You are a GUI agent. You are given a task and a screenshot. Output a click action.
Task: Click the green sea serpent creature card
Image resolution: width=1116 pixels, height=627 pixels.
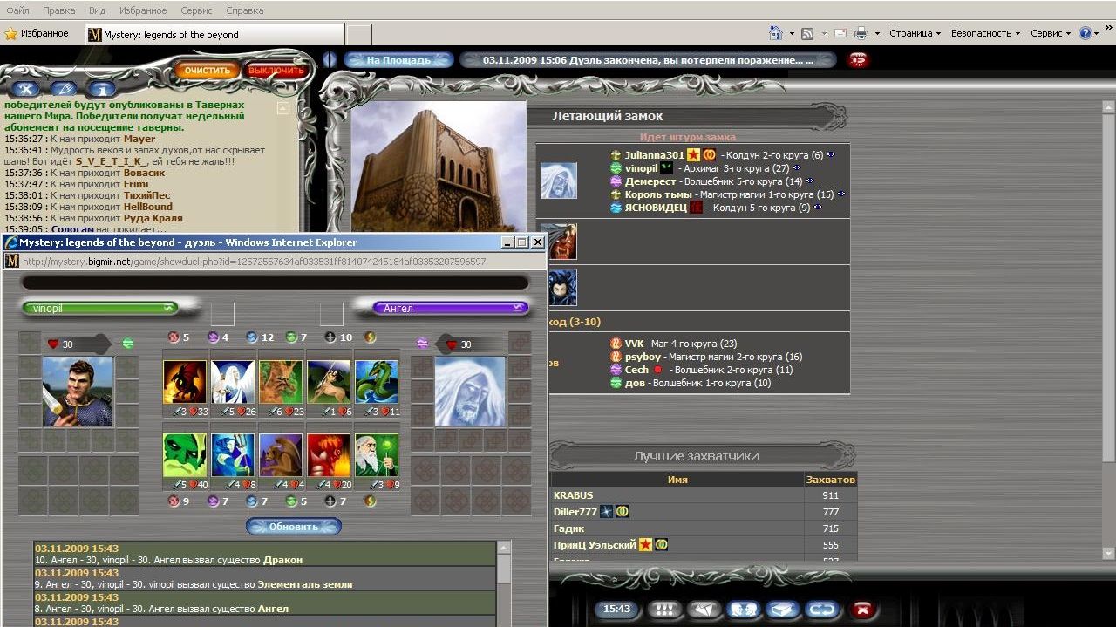[x=377, y=382]
